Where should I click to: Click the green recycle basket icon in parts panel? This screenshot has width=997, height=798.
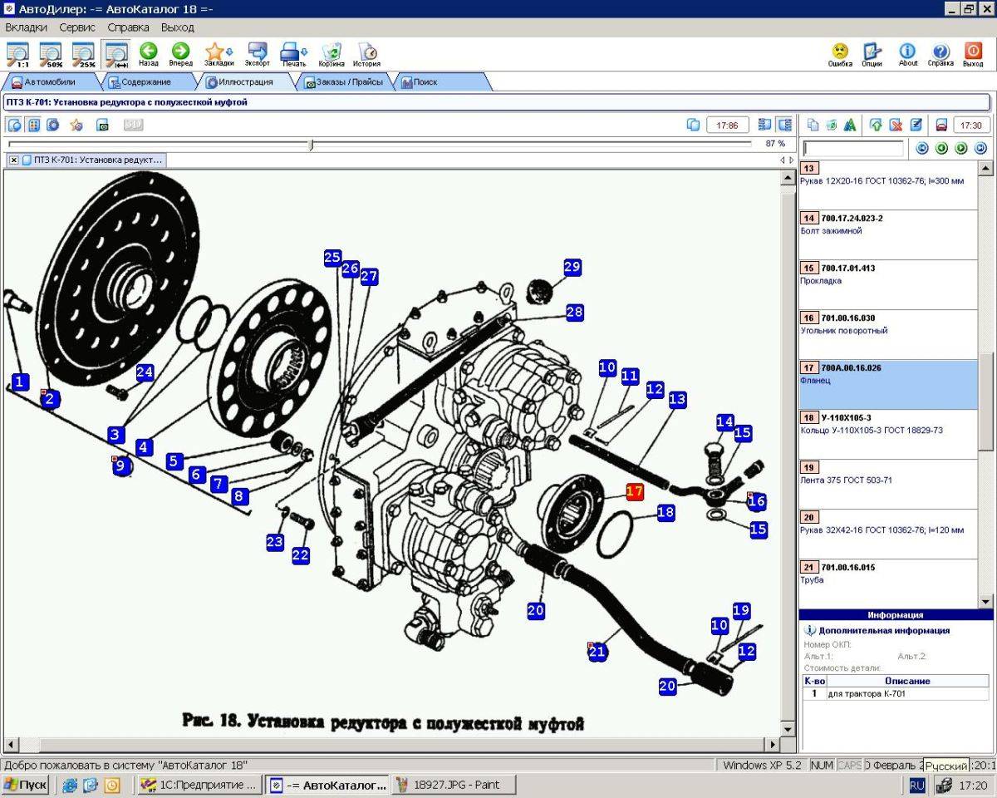tap(831, 125)
